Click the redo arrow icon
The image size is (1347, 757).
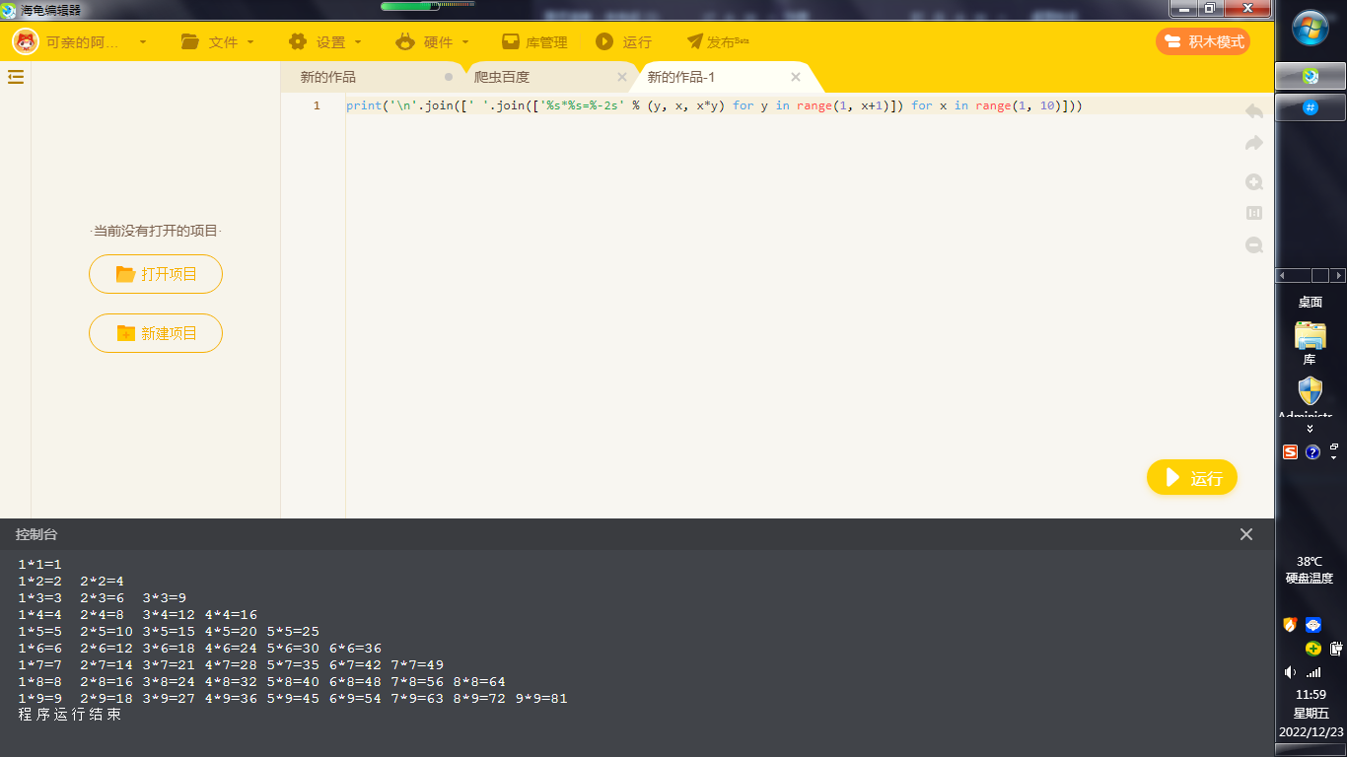(x=1254, y=144)
